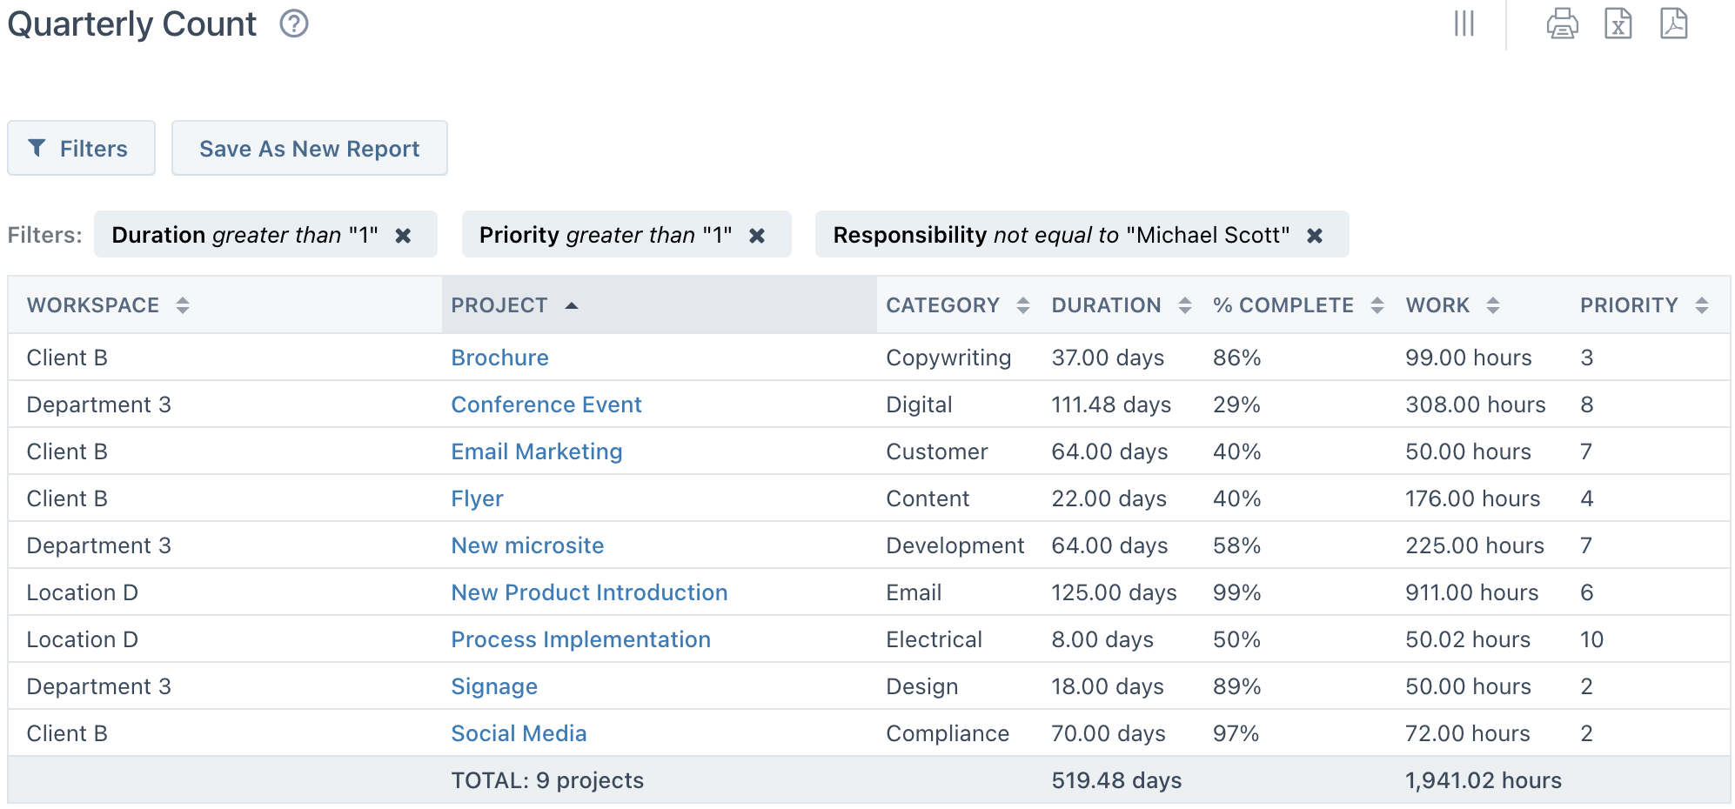Open the Conference Event project

coord(546,404)
